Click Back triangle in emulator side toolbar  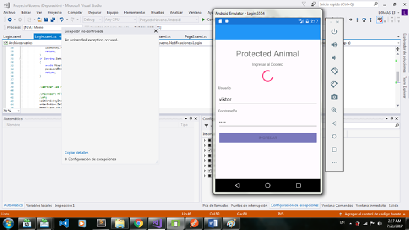[x=334, y=123]
